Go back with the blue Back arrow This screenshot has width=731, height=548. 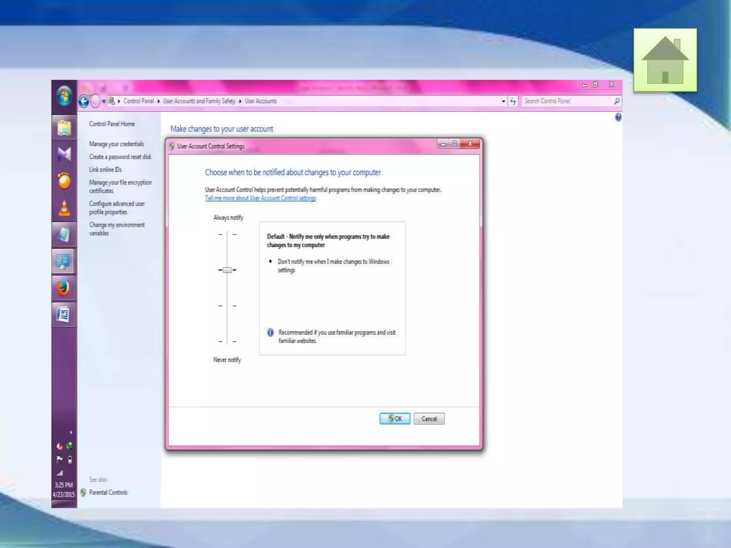coord(84,101)
